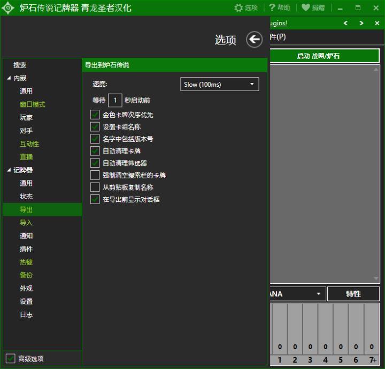Image resolution: width=385 pixels, height=369 pixels.
Task: Click the 捐赠 heart donate button
Action: click(x=313, y=8)
